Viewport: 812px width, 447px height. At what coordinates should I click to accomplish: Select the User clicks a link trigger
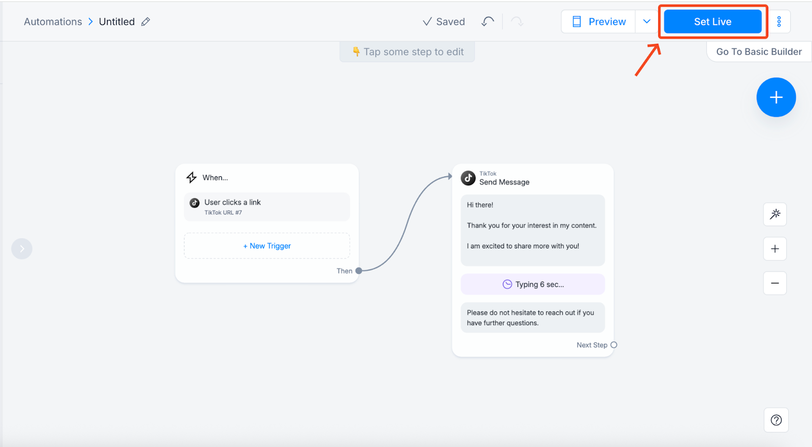point(267,207)
